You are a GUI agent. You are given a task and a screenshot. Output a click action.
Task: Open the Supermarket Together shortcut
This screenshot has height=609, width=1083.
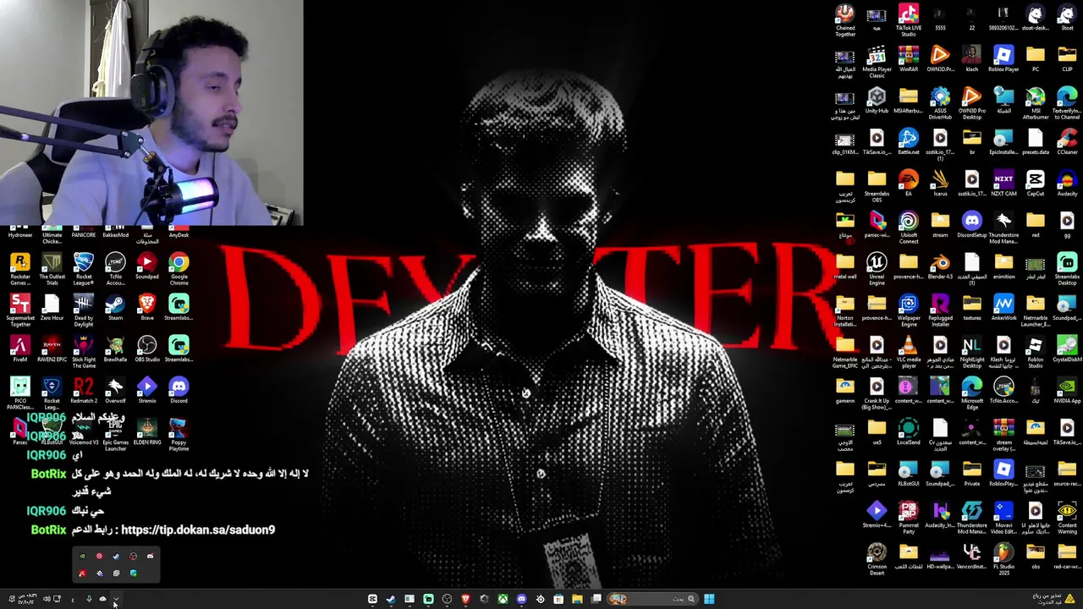tap(20, 311)
